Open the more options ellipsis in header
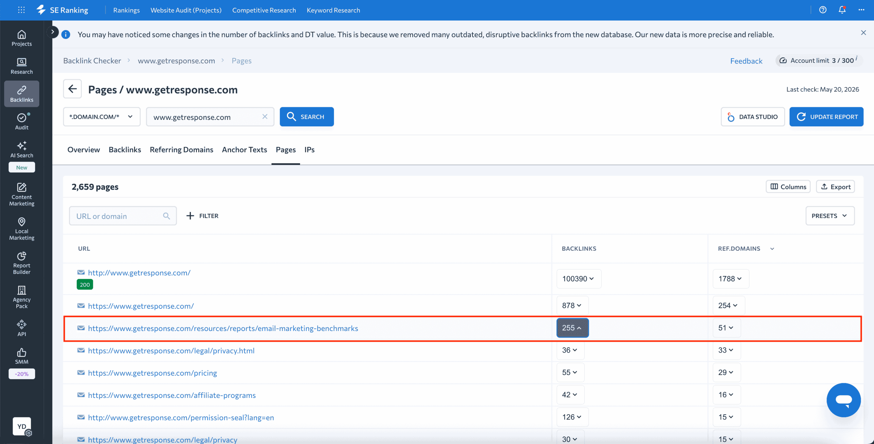The image size is (874, 444). tap(861, 10)
